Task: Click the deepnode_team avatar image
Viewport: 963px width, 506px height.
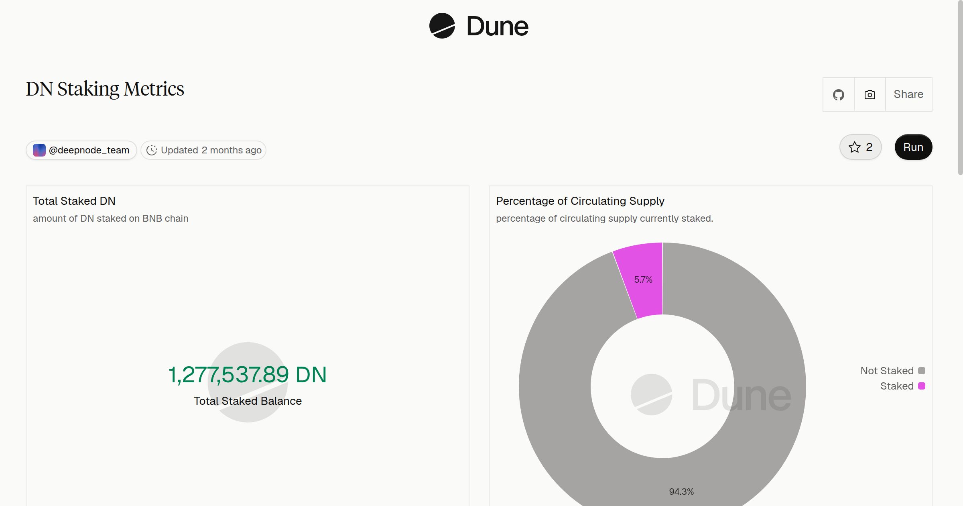Action: (x=39, y=150)
